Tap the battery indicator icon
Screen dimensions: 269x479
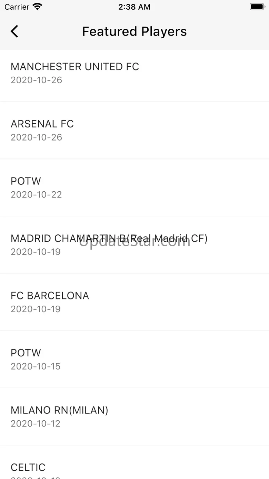click(257, 7)
